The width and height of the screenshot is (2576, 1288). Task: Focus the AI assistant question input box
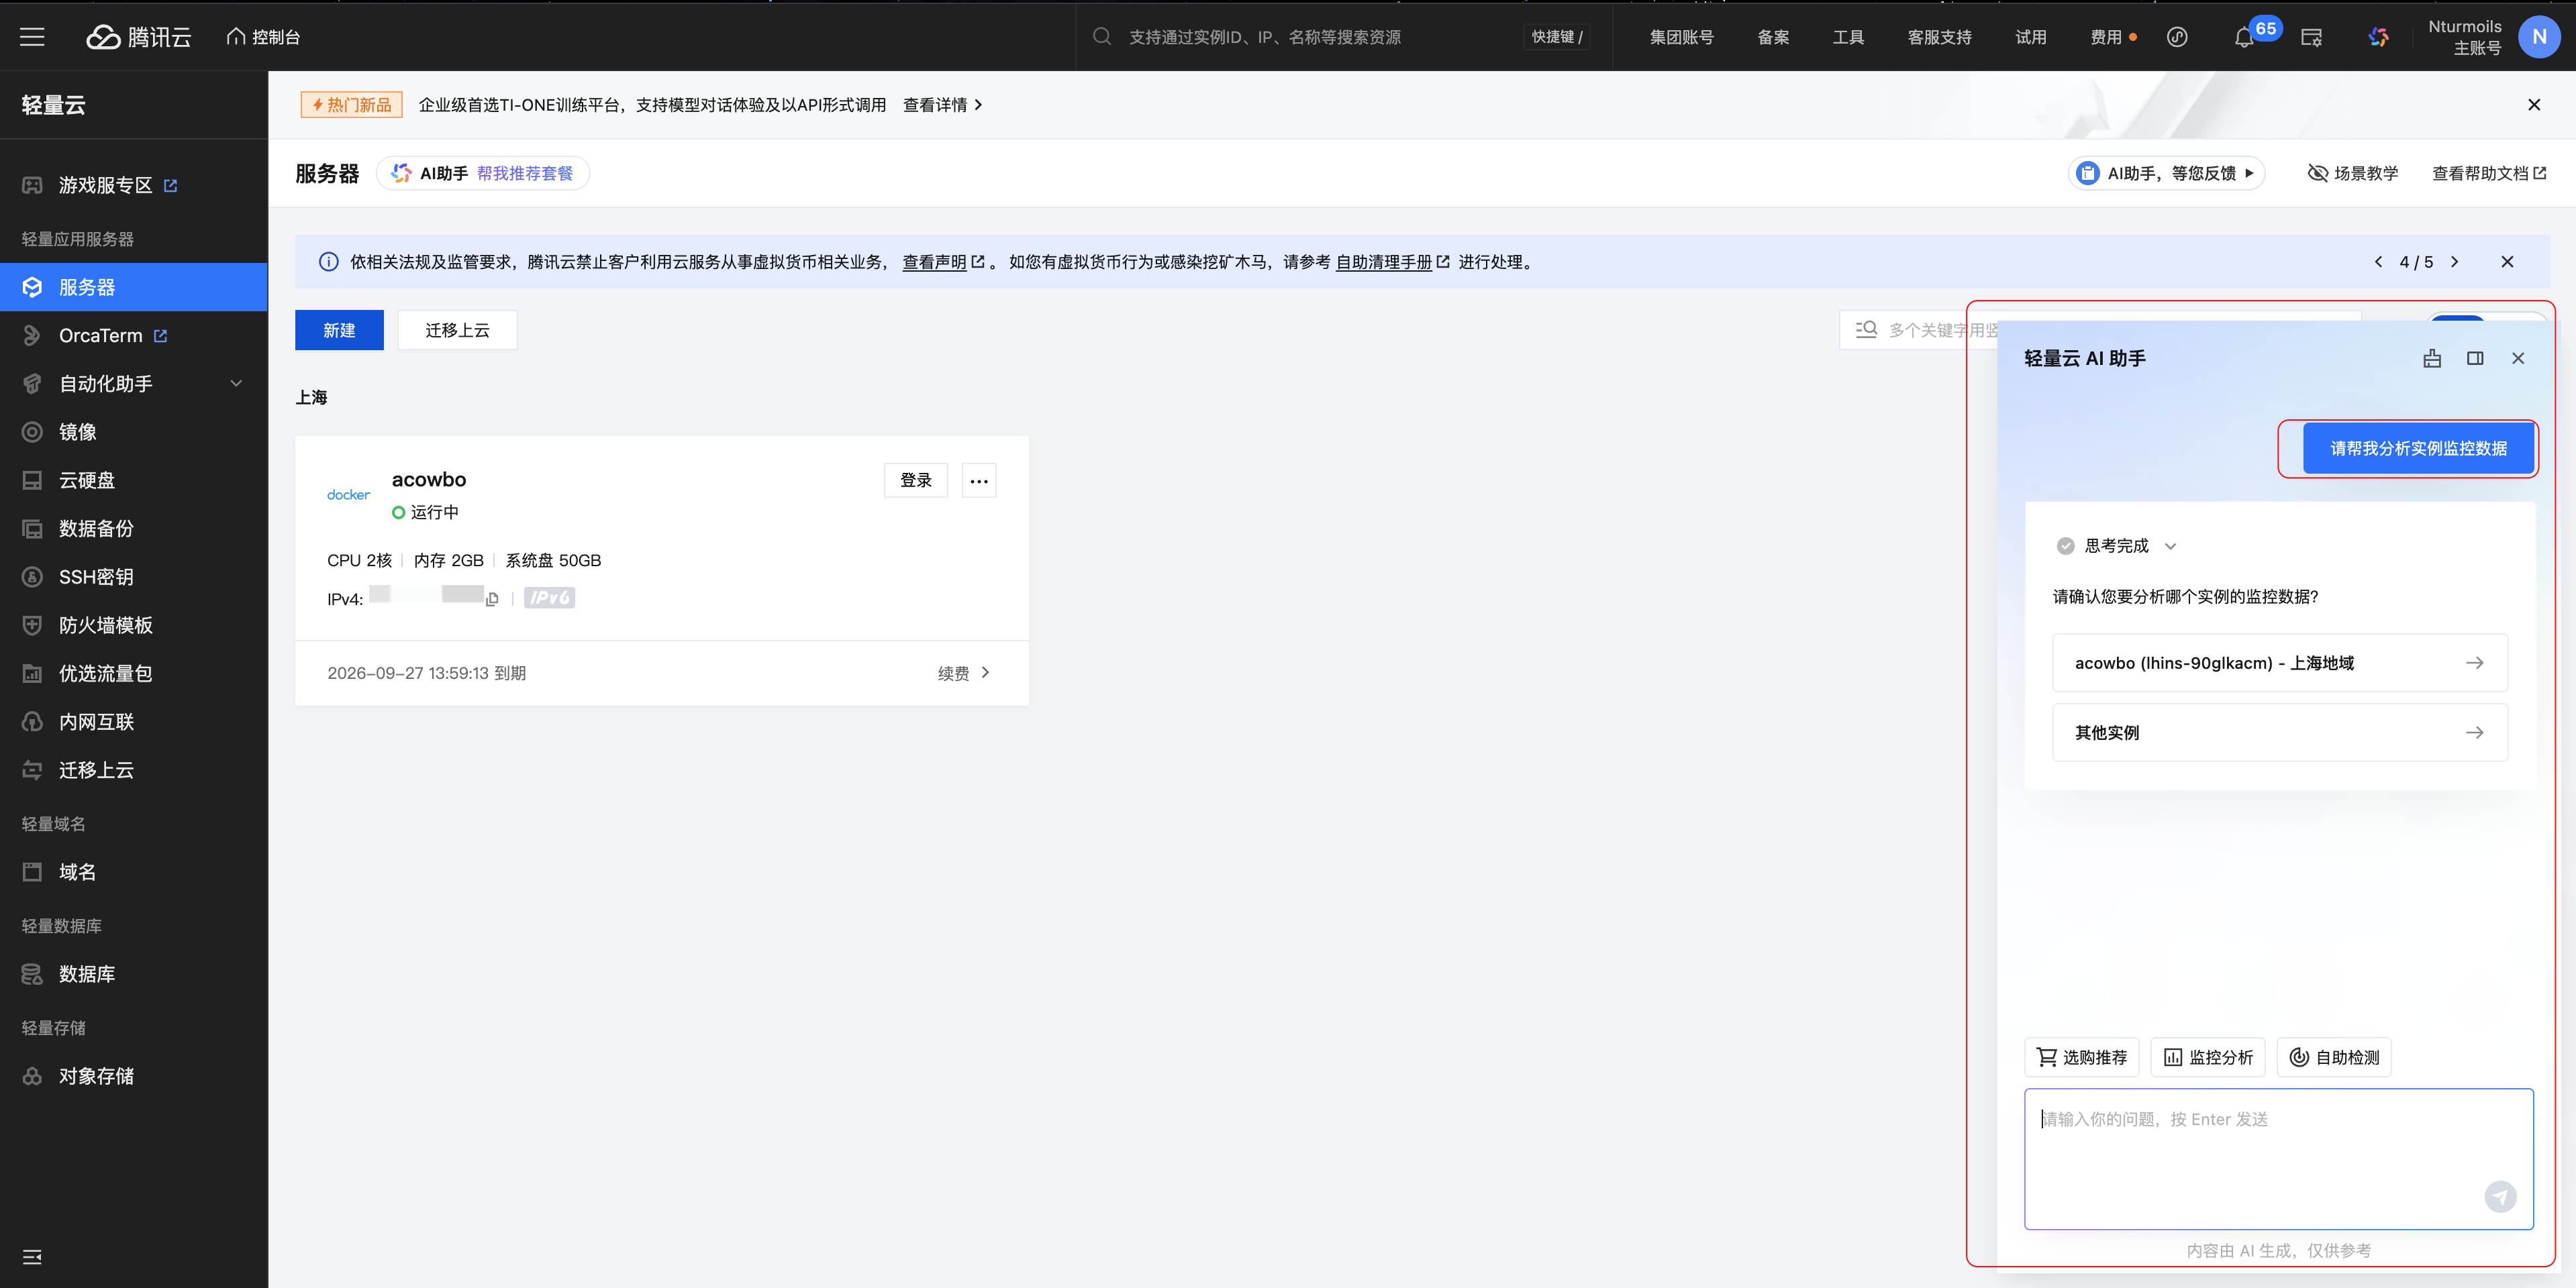(2279, 1158)
